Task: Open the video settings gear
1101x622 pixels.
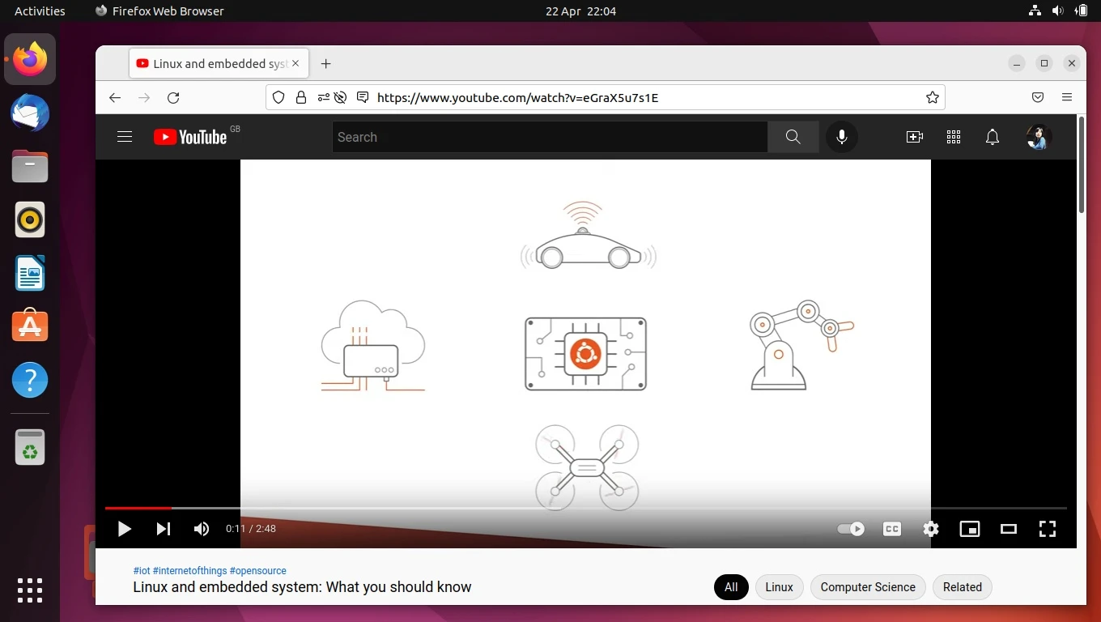Action: click(x=931, y=529)
